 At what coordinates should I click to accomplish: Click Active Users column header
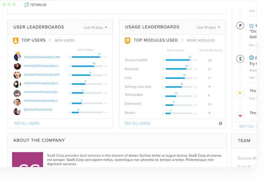coord(175,50)
